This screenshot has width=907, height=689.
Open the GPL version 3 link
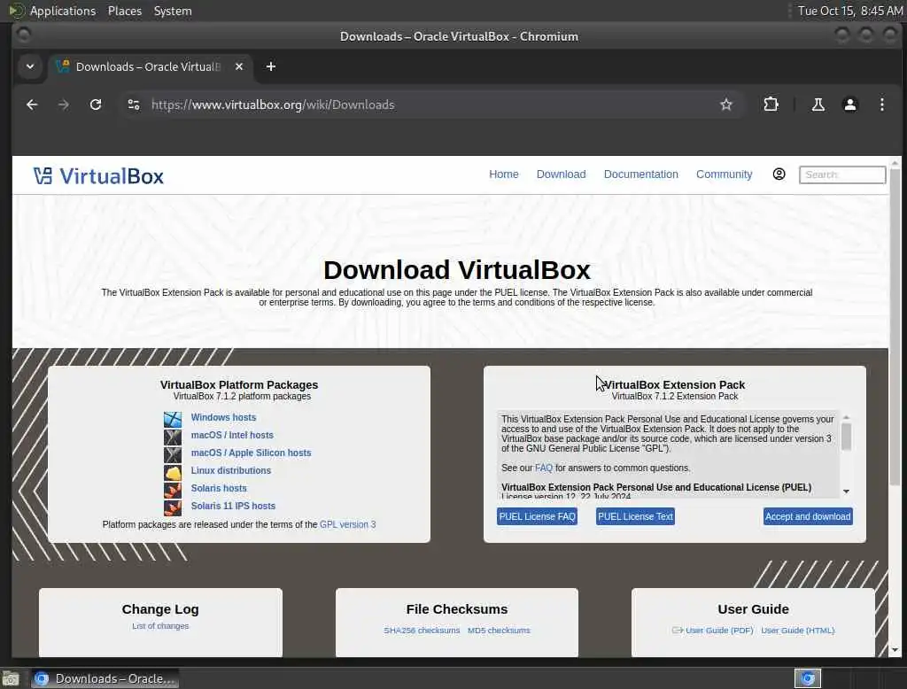pyautogui.click(x=347, y=524)
